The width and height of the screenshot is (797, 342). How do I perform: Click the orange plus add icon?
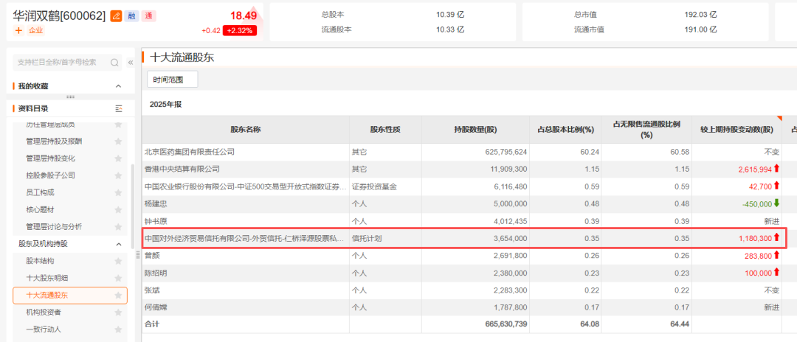tap(18, 30)
